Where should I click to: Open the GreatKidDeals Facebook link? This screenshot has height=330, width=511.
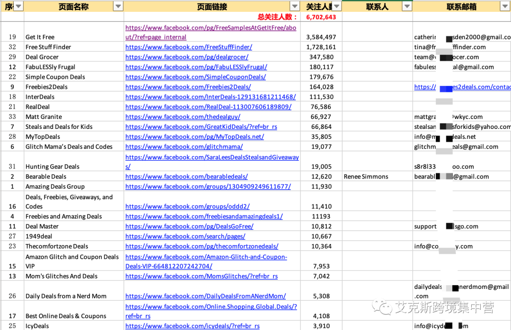click(201, 127)
